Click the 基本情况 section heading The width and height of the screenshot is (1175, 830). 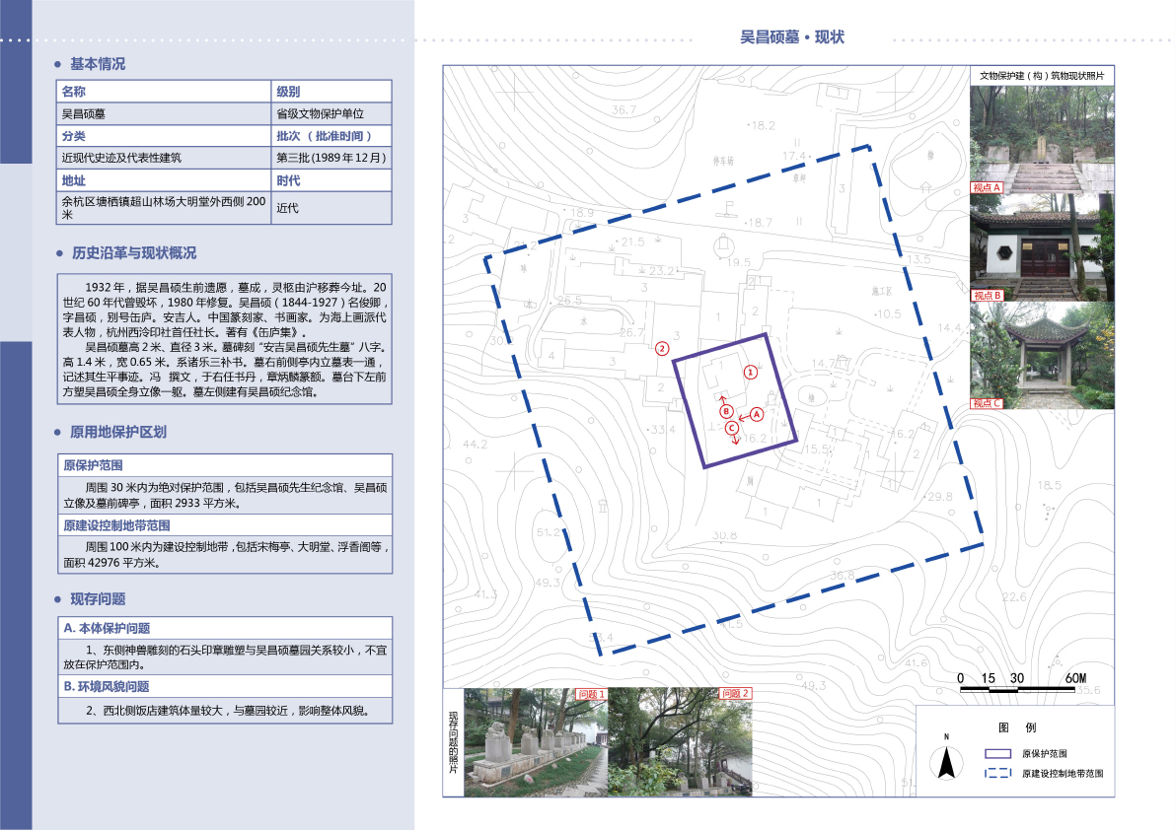[98, 64]
